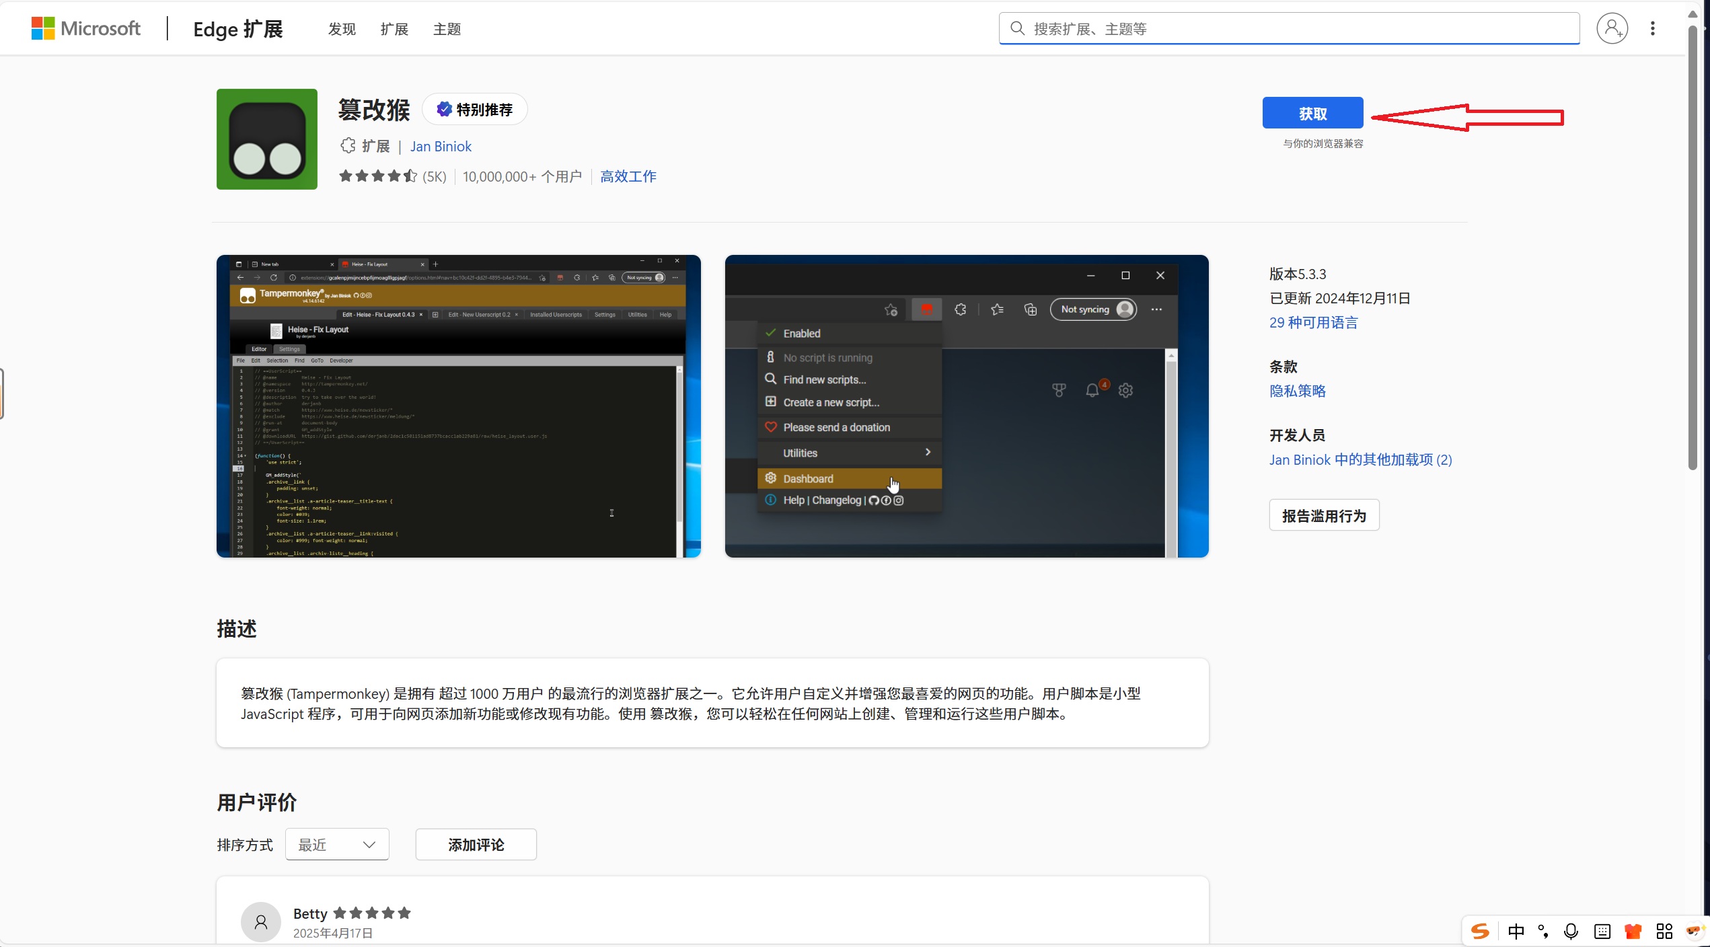Click the Tampermonkey extension icon

point(267,139)
